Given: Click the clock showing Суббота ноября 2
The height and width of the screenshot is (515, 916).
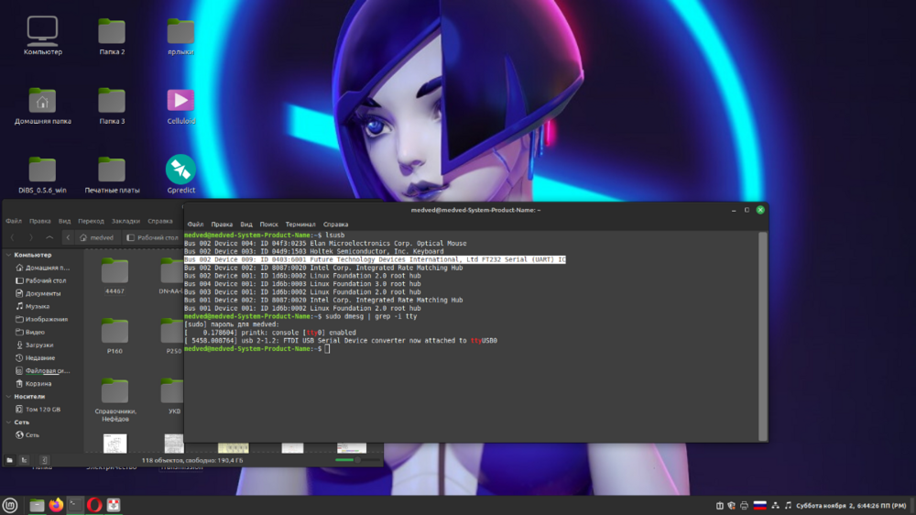Looking at the screenshot, I should 851,506.
